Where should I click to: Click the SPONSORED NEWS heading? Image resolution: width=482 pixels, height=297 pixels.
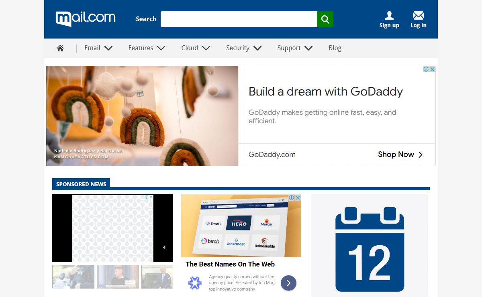(x=81, y=184)
